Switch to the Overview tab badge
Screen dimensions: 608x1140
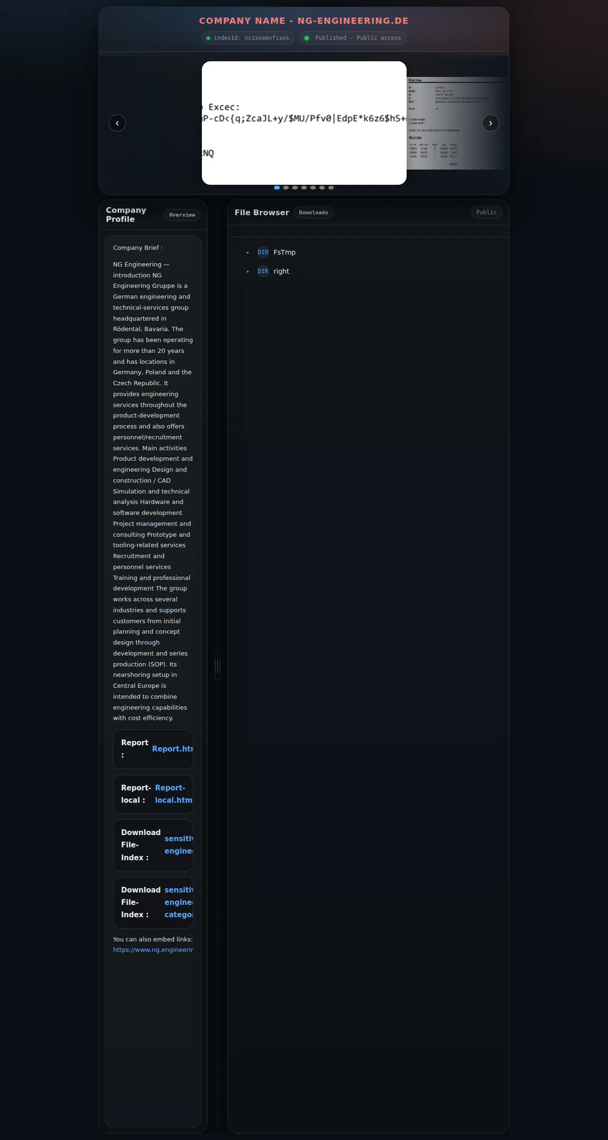pyautogui.click(x=182, y=215)
